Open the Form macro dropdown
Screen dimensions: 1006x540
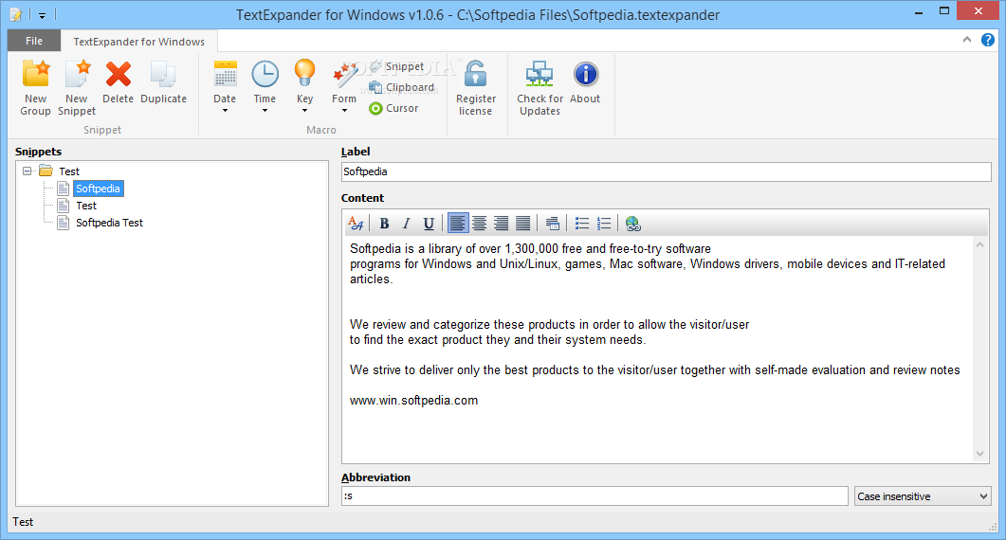[344, 86]
